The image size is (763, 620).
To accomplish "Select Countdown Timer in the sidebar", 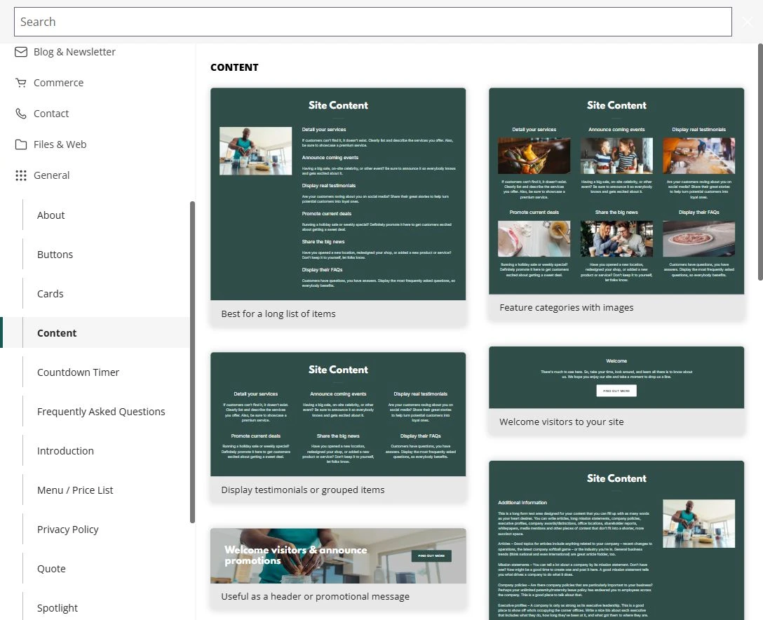I will (x=78, y=372).
